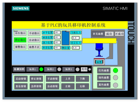Click the 红色油墨 red ink button

(x=104, y=70)
